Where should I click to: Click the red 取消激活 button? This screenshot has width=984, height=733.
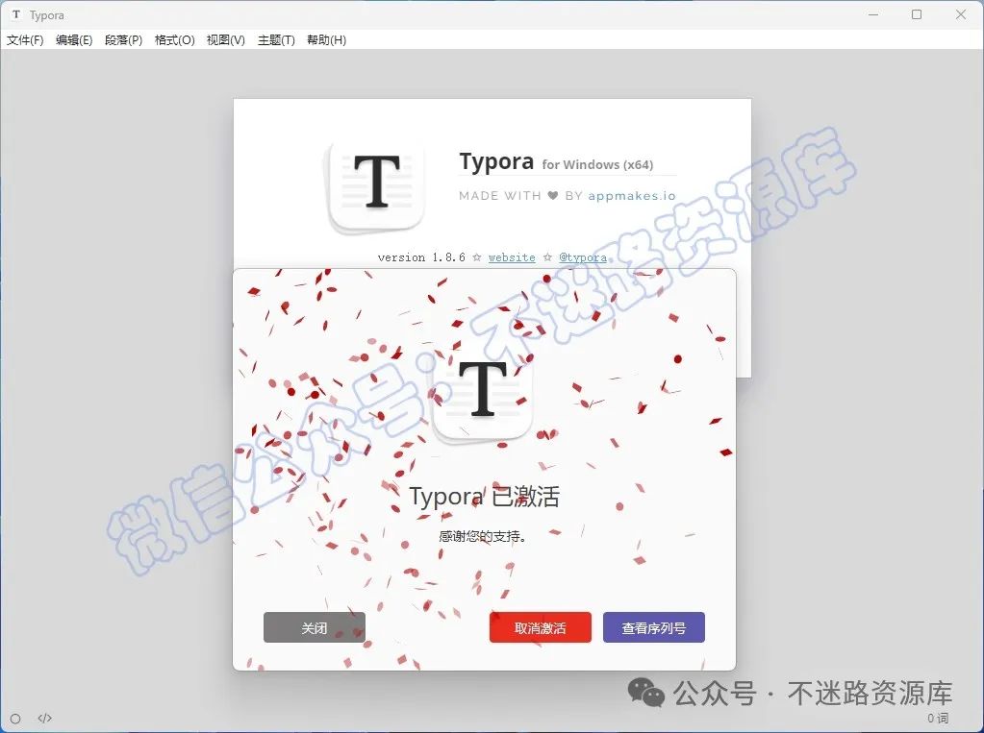[x=541, y=627]
